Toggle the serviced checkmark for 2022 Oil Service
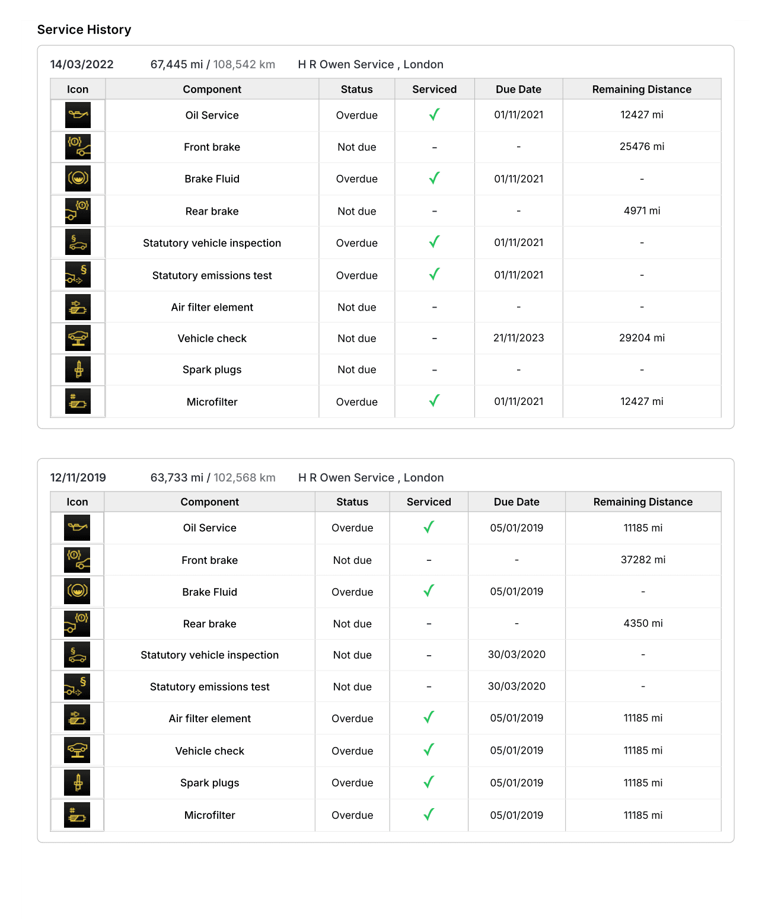The height and width of the screenshot is (919, 778). coord(434,115)
